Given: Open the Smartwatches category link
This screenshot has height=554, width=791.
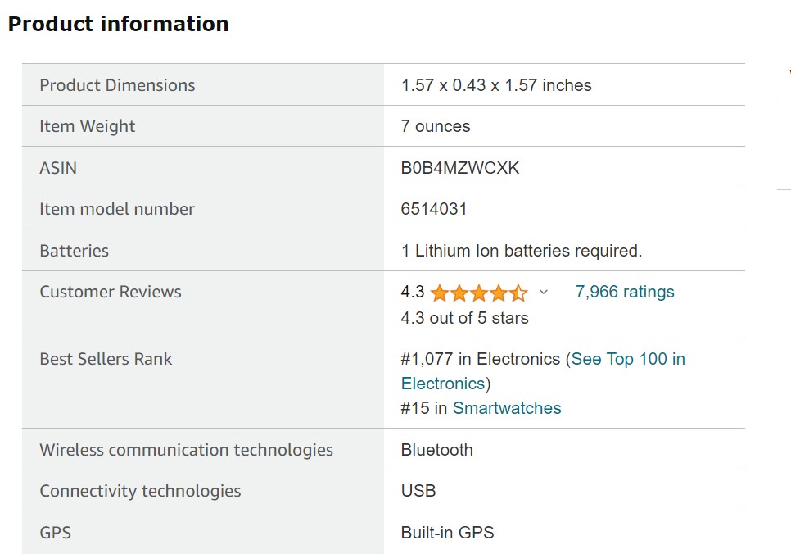Looking at the screenshot, I should pyautogui.click(x=507, y=408).
